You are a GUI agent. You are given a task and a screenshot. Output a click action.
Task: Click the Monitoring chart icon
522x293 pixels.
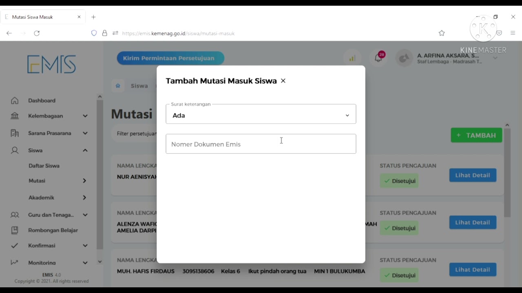pos(15,263)
